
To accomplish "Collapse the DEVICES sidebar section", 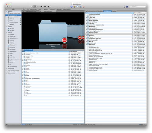I will coord(7,12).
